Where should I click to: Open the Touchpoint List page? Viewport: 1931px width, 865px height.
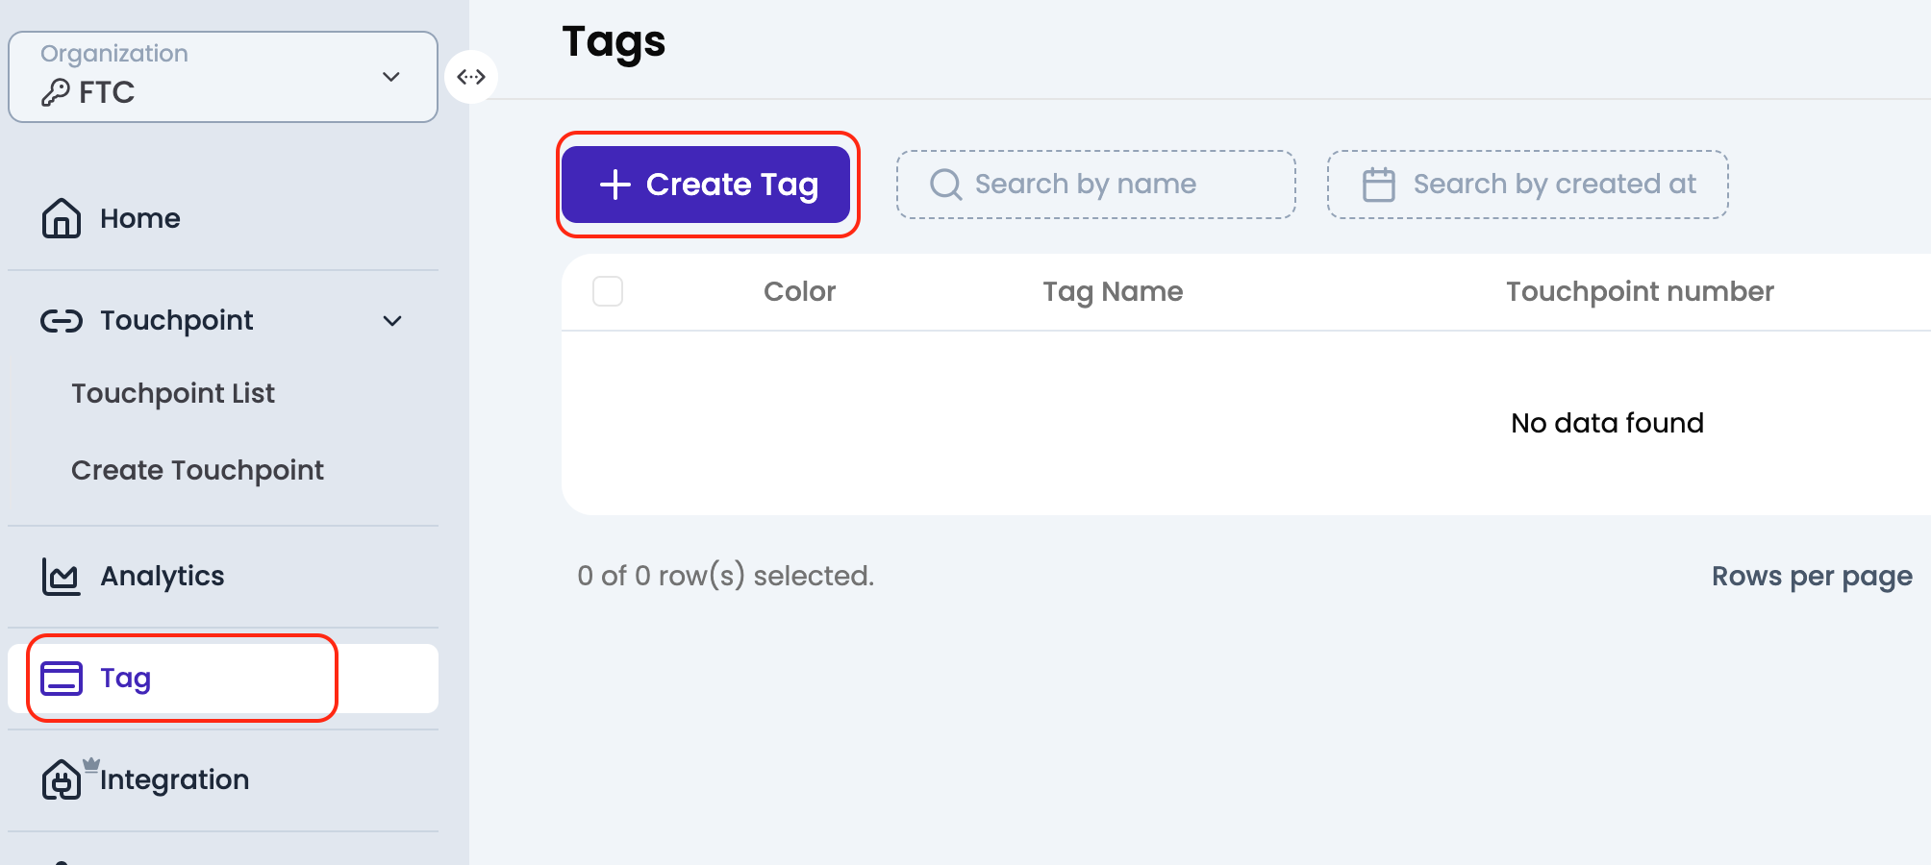[172, 392]
